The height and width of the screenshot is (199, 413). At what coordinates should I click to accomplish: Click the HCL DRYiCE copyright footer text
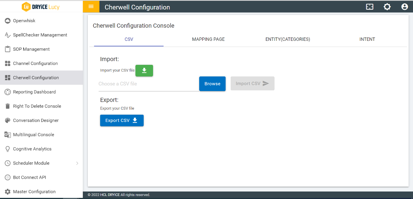(119, 195)
